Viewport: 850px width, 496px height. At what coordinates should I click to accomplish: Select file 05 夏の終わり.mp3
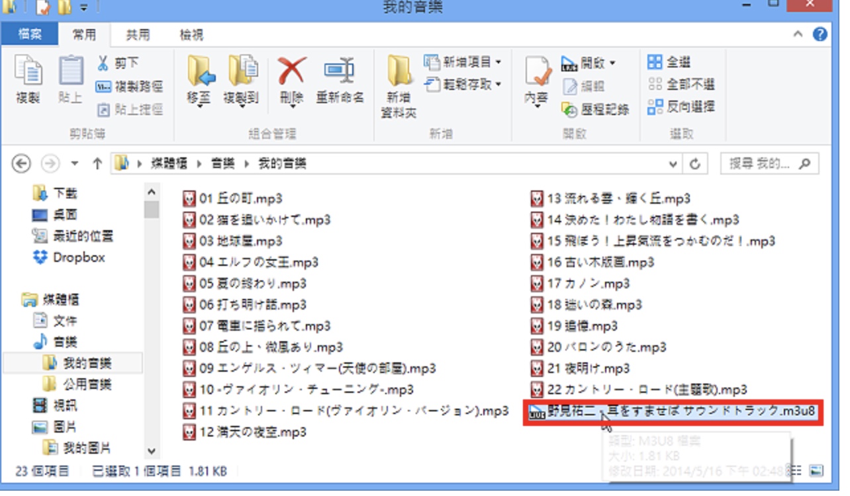click(245, 284)
